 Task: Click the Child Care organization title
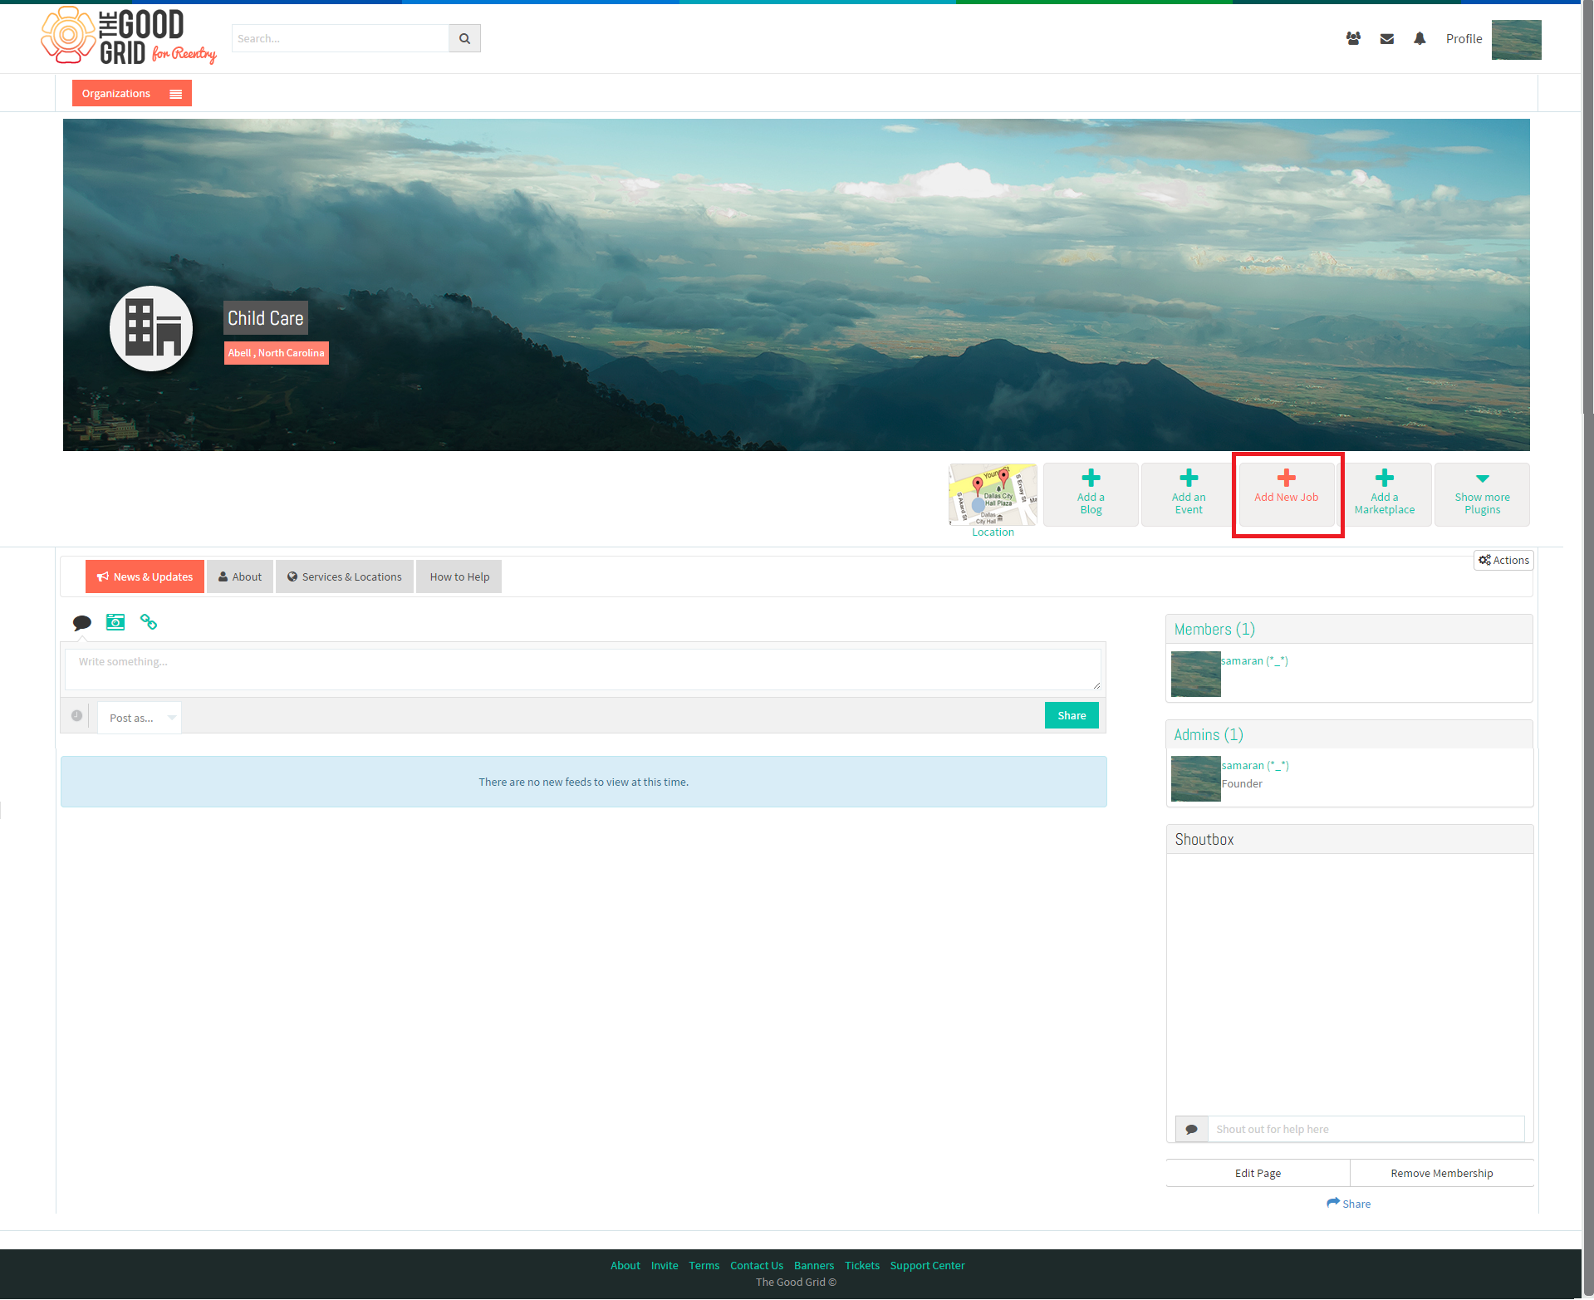[266, 318]
